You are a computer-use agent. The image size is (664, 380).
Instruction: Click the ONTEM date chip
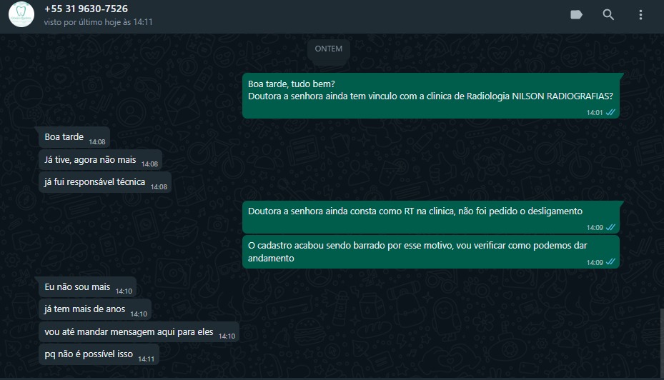[x=329, y=49]
